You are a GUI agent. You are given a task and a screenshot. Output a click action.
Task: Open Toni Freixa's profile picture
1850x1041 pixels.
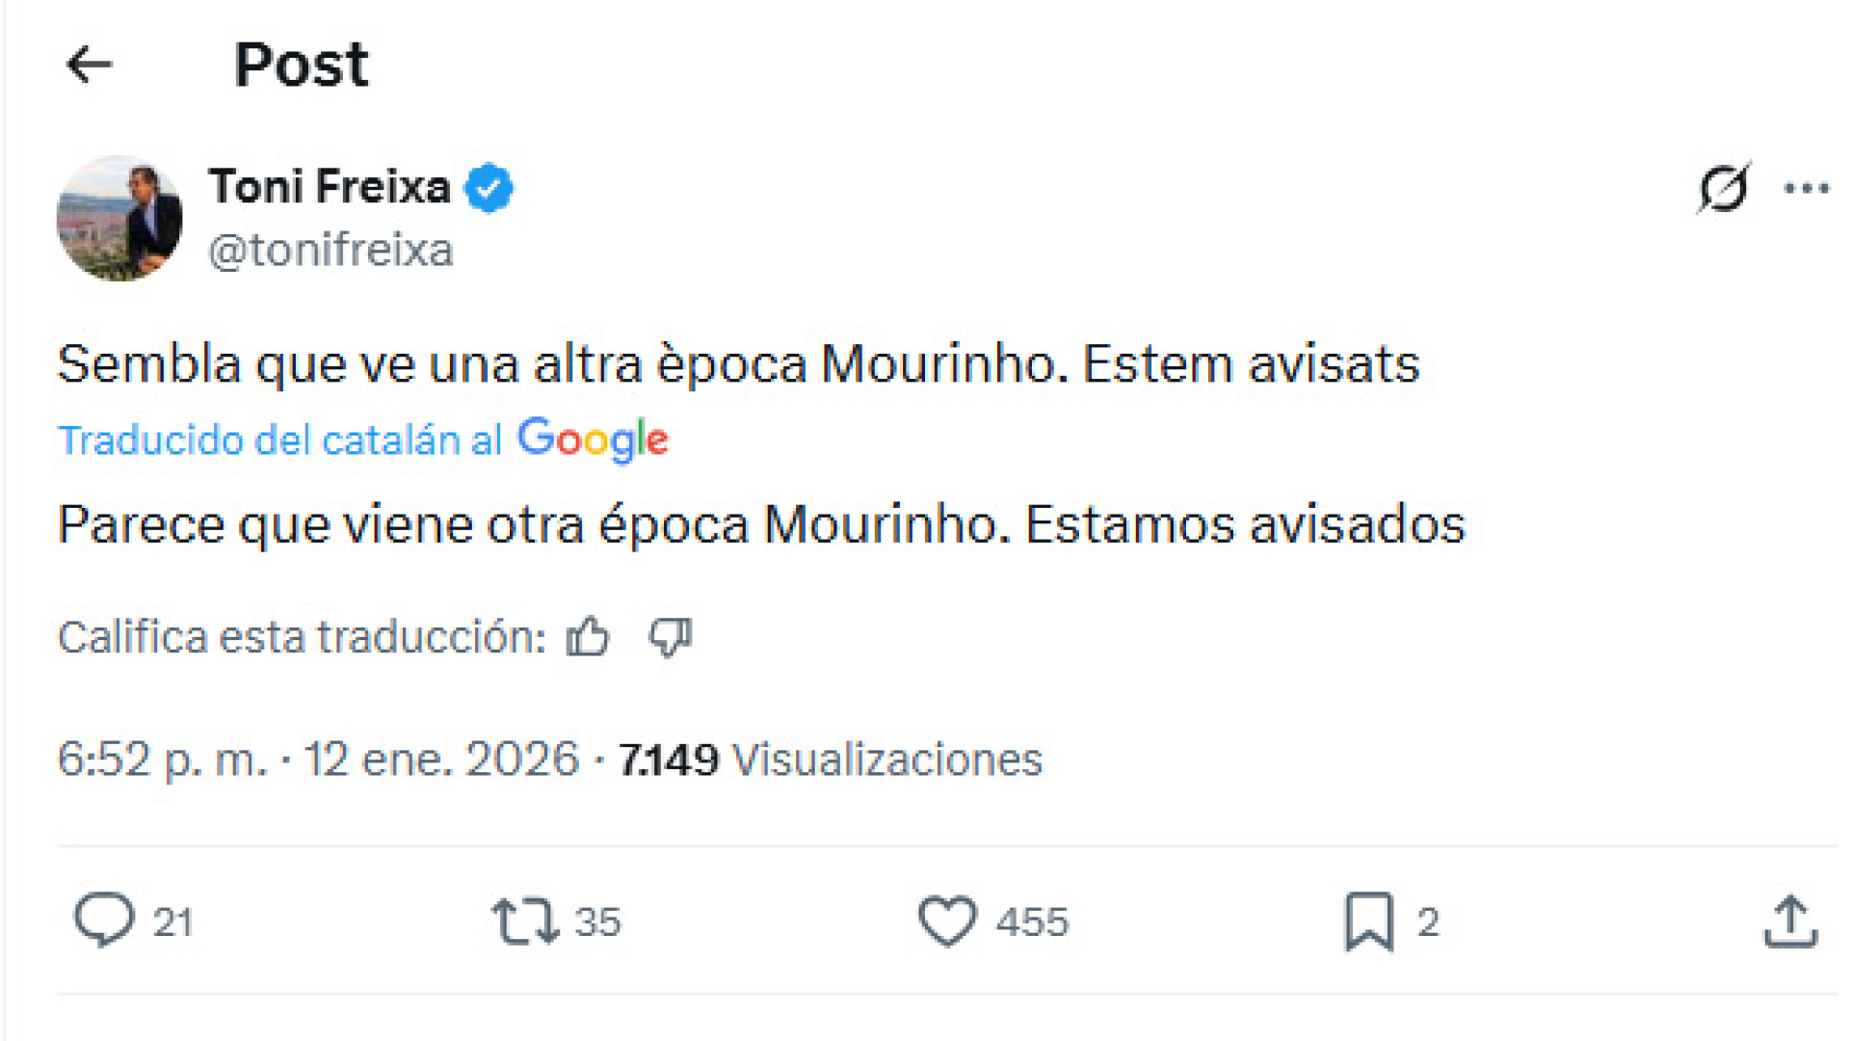119,218
